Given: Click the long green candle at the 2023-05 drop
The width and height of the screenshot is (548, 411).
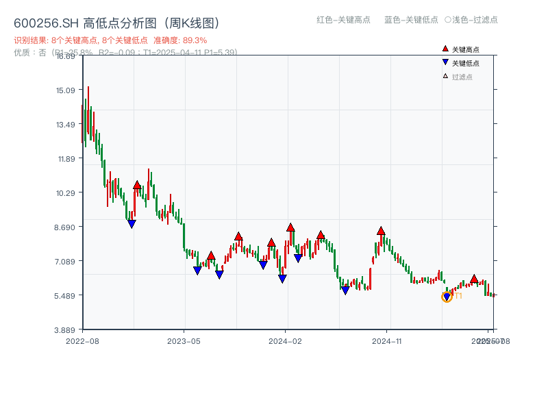Looking at the screenshot, I should point(184,237).
